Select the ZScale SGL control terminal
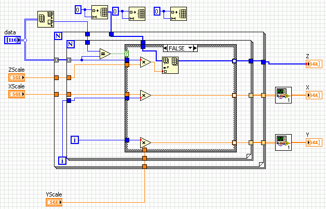 coord(17,77)
